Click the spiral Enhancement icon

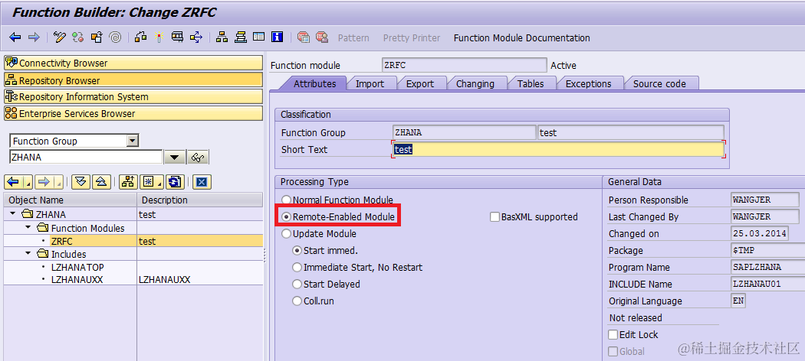pyautogui.click(x=116, y=37)
